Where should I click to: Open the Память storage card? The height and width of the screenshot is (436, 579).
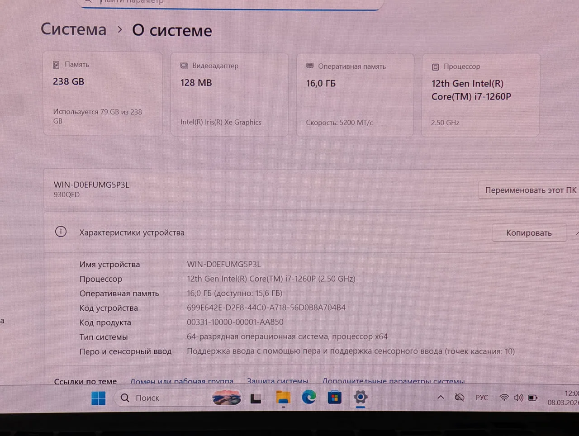click(103, 94)
